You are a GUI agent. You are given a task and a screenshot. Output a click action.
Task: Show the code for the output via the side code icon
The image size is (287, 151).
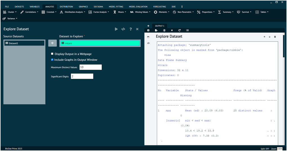pos(148,43)
